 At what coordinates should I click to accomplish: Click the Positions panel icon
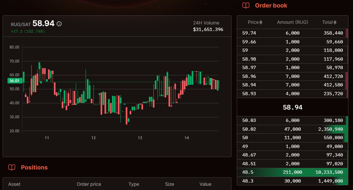point(12,168)
